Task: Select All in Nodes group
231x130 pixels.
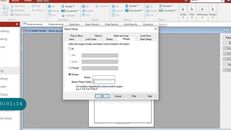Action: [x=85, y=6]
